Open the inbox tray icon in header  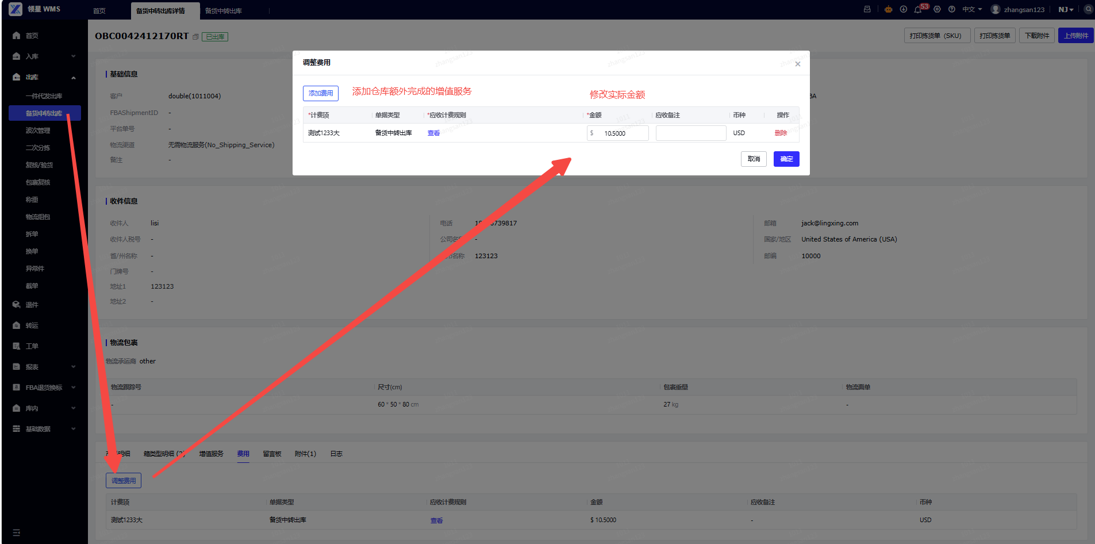867,9
